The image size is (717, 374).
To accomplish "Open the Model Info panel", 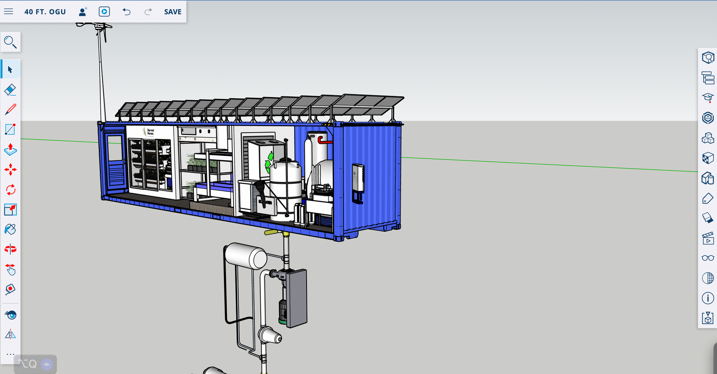I will tap(708, 298).
